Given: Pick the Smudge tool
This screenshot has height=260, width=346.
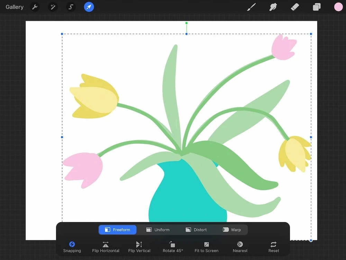Looking at the screenshot, I should pyautogui.click(x=273, y=7).
